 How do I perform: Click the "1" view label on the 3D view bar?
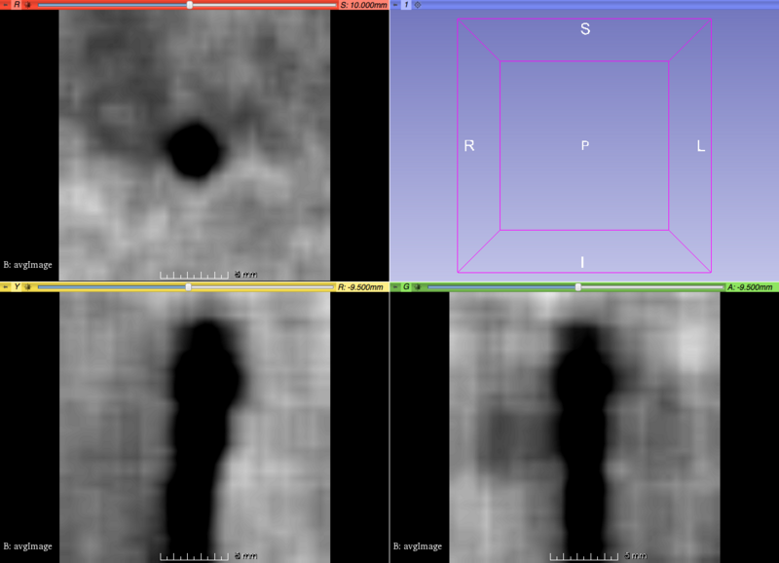pyautogui.click(x=406, y=6)
